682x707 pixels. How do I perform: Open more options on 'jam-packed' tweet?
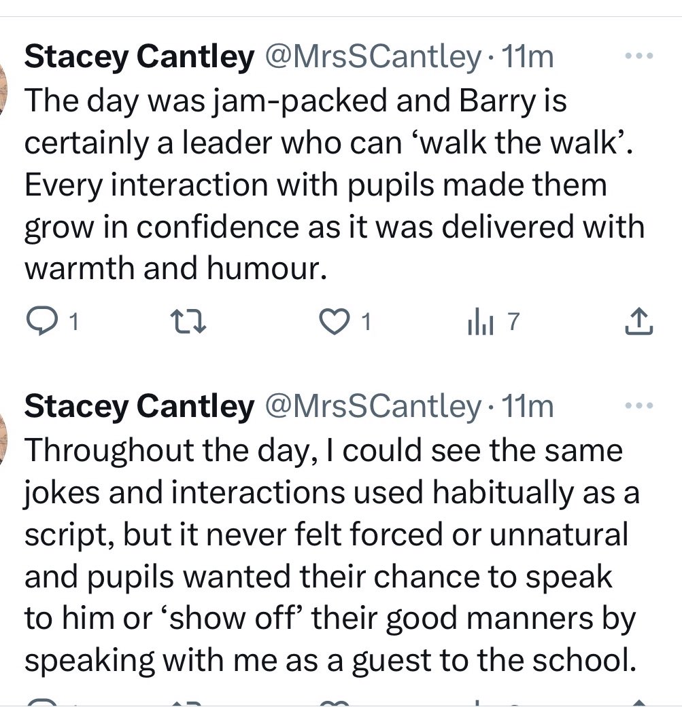(x=638, y=58)
